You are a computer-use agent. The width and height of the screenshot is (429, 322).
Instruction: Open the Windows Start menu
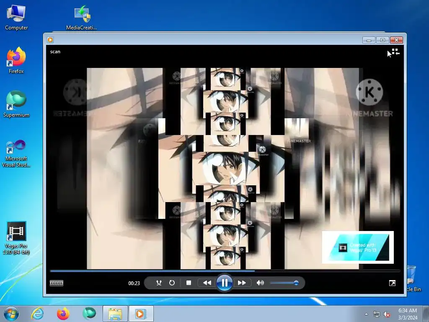(x=11, y=314)
